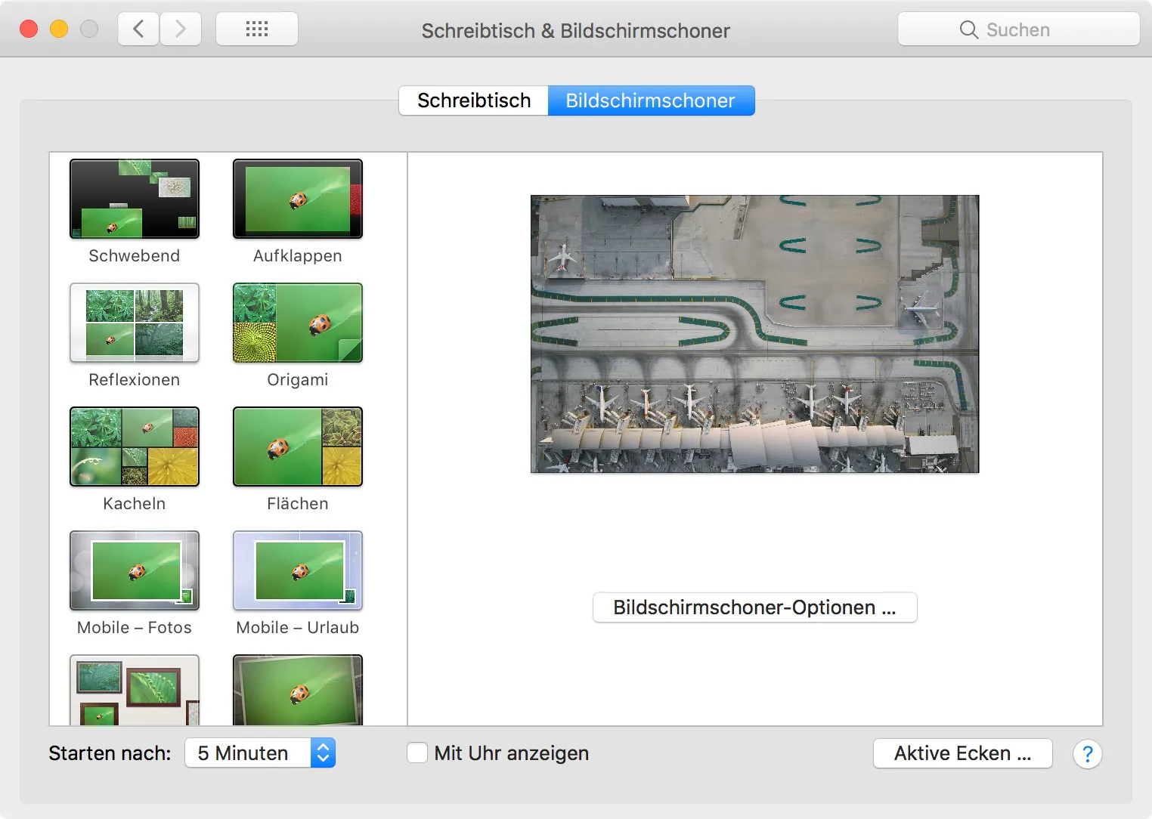Enable the Mit Uhr anzeigen checkbox

tap(417, 753)
